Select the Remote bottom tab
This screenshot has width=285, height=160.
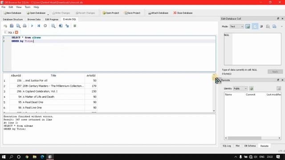(264, 146)
